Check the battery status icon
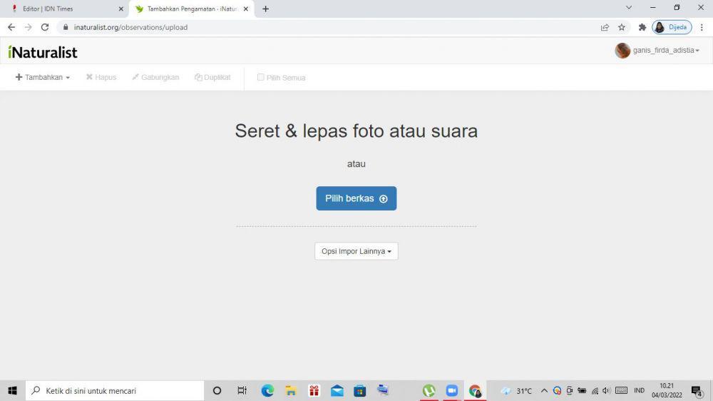 (582, 390)
